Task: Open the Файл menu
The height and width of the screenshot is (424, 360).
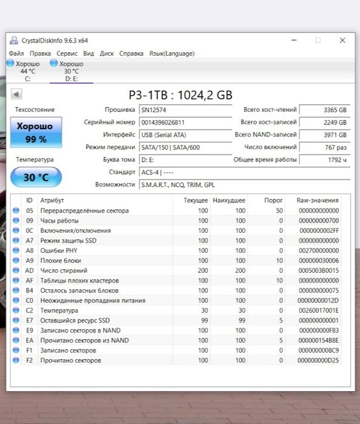Action: [16, 53]
